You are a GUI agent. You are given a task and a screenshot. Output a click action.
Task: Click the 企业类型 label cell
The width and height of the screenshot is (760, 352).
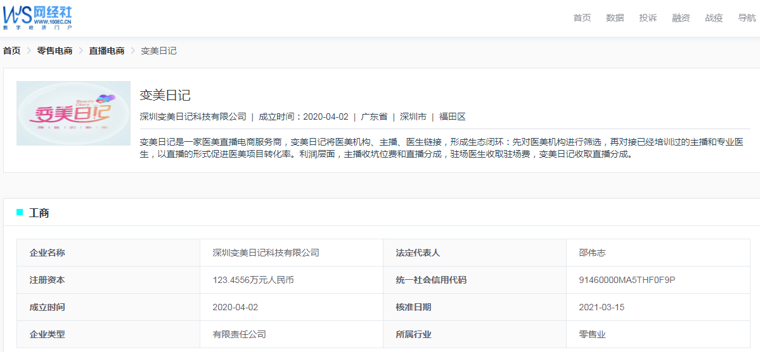point(108,334)
